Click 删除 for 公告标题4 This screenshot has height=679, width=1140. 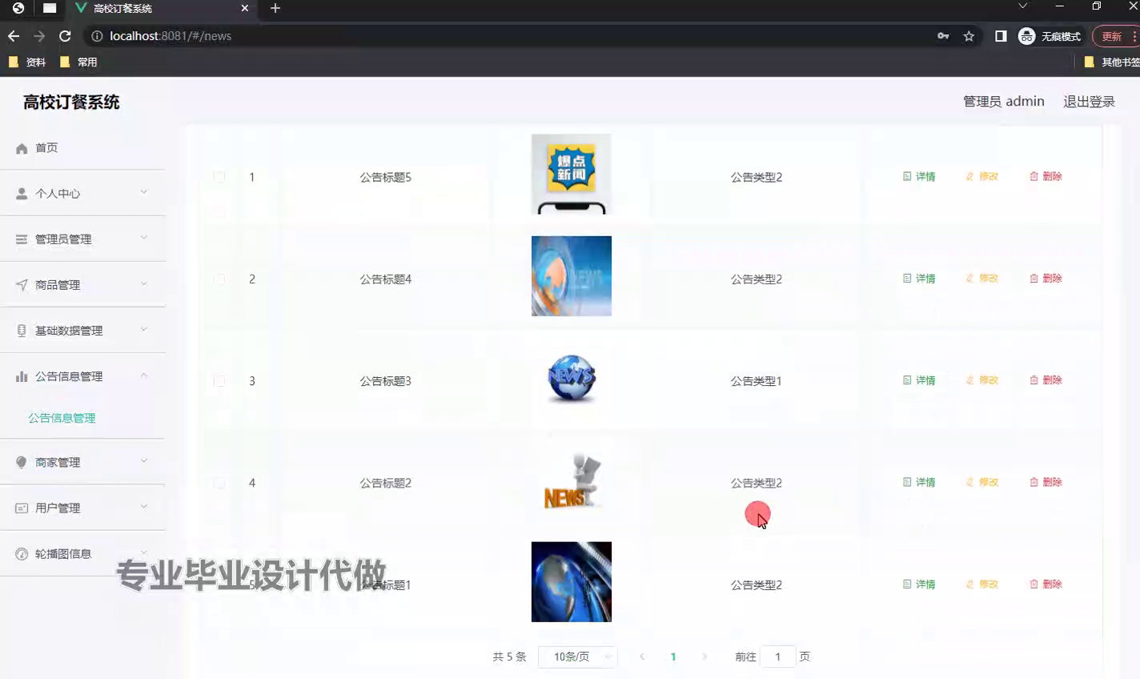pos(1046,279)
